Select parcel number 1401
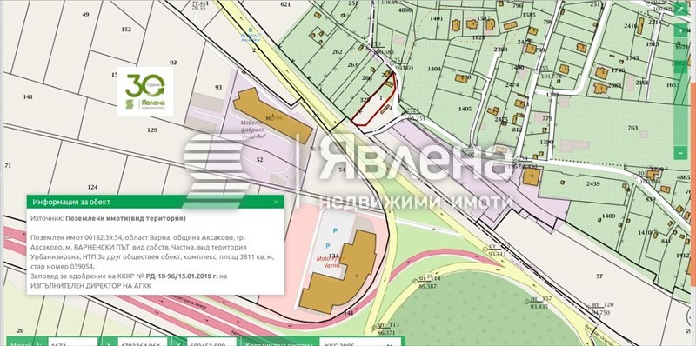 tap(437, 18)
